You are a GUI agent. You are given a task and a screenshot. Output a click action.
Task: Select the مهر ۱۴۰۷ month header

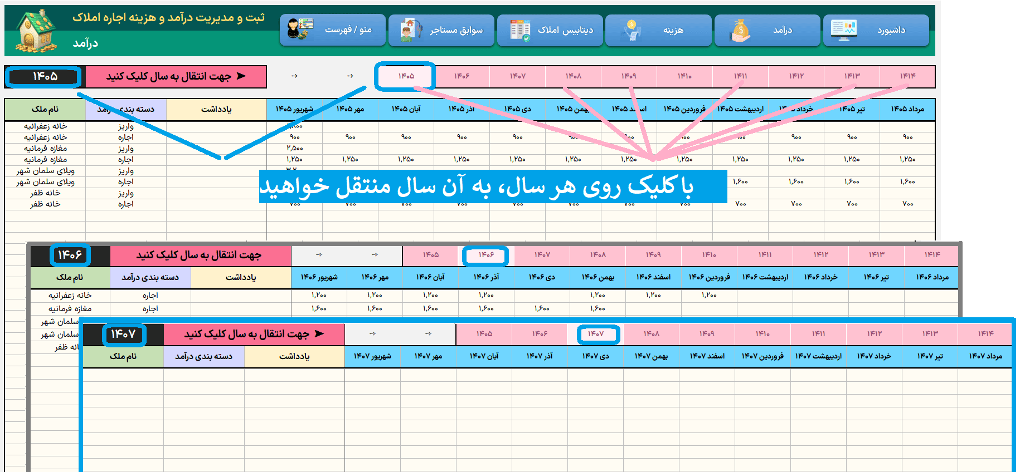click(428, 356)
